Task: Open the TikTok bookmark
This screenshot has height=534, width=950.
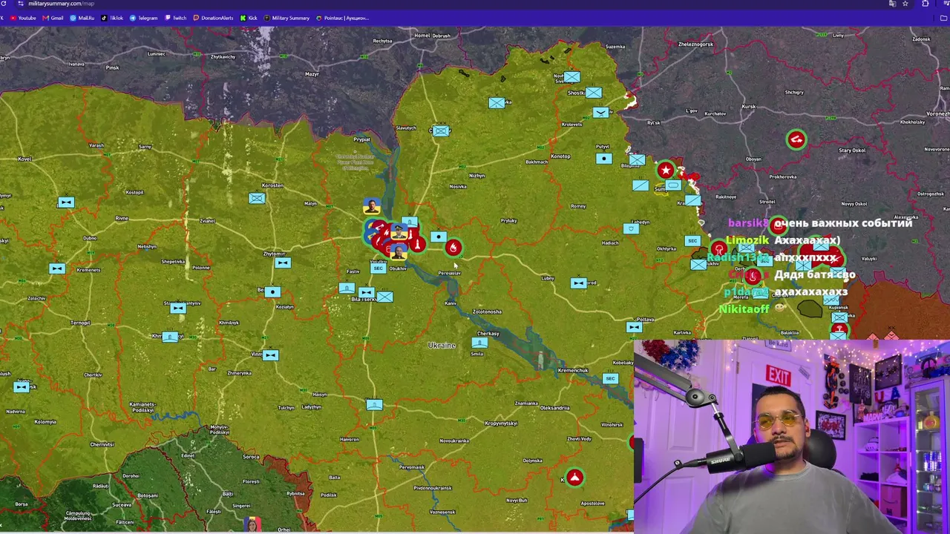Action: (112, 18)
